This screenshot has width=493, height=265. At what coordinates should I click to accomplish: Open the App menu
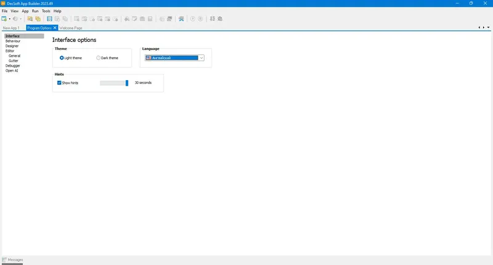coord(25,11)
